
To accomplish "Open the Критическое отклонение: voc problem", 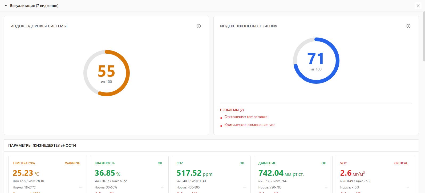I will [250, 125].
